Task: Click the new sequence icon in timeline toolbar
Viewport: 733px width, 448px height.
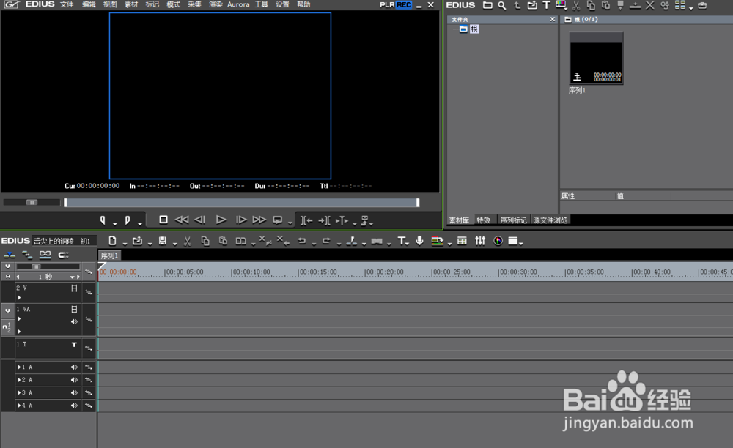Action: pyautogui.click(x=112, y=241)
